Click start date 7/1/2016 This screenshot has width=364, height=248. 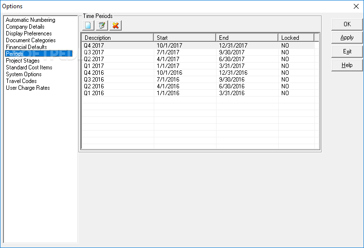pos(168,80)
